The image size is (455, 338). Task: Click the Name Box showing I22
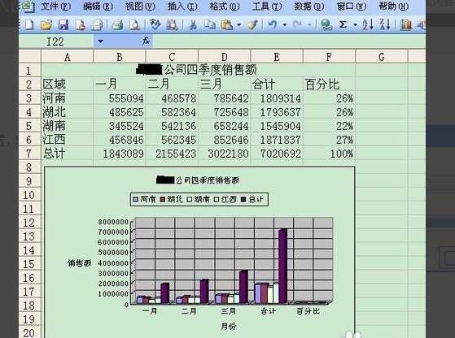pyautogui.click(x=57, y=41)
